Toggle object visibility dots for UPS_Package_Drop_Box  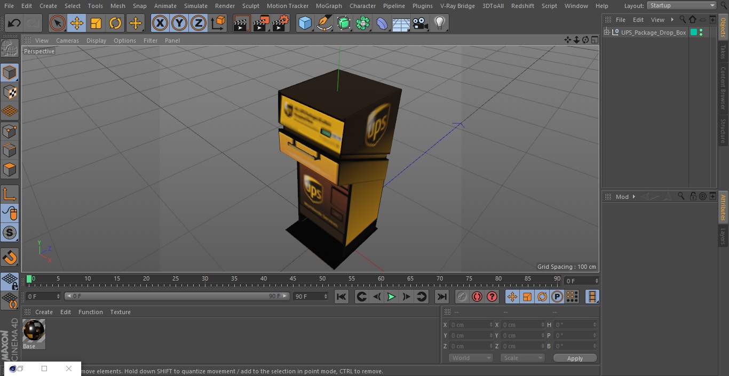pyautogui.click(x=701, y=33)
